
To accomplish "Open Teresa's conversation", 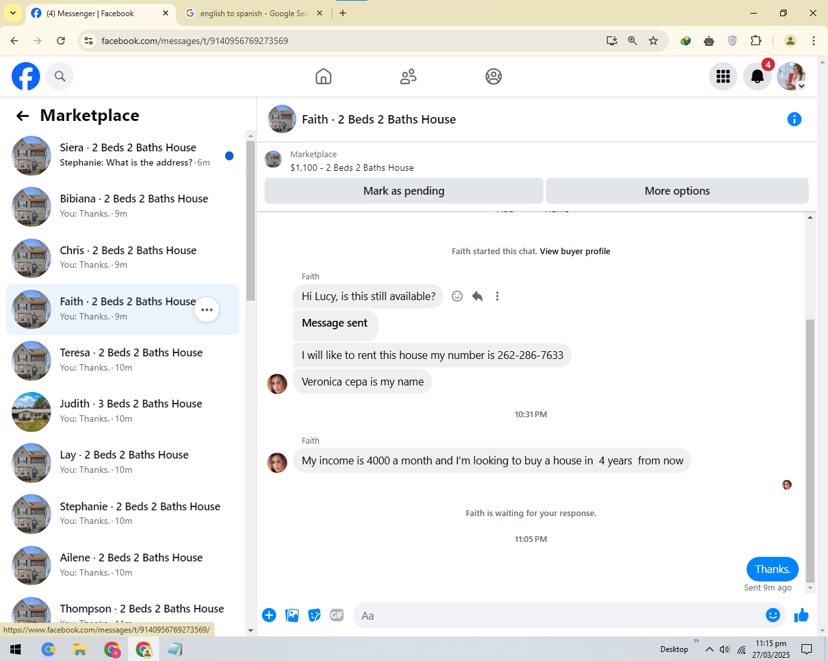I will pyautogui.click(x=123, y=360).
